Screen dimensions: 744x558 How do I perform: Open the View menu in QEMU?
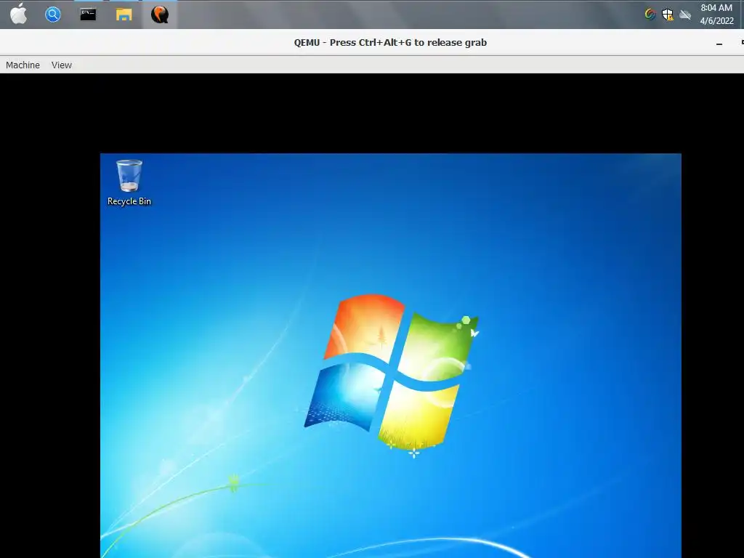click(62, 65)
